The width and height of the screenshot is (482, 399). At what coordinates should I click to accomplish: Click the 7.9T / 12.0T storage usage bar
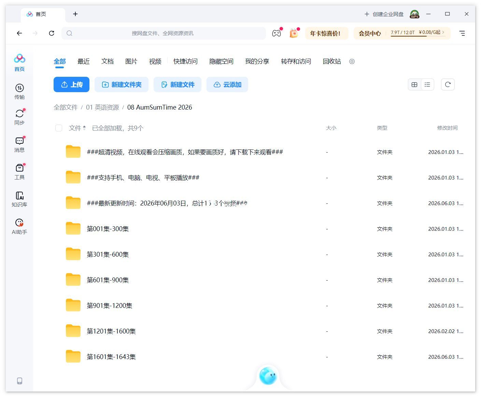[403, 33]
